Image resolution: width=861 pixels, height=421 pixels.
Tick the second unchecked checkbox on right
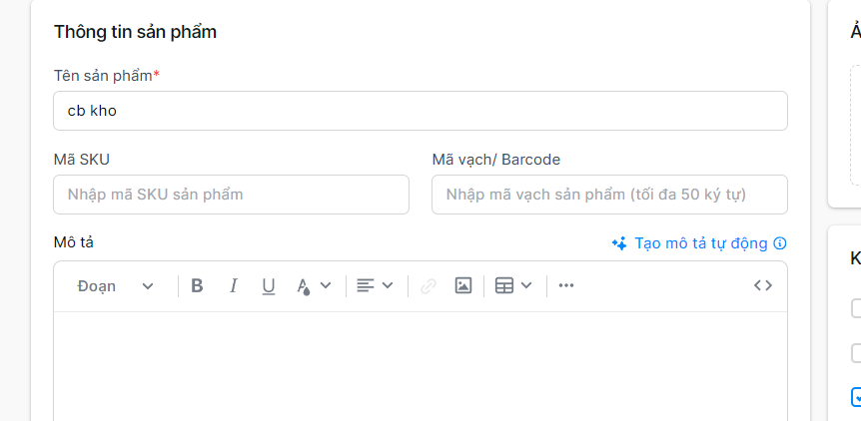point(856,352)
